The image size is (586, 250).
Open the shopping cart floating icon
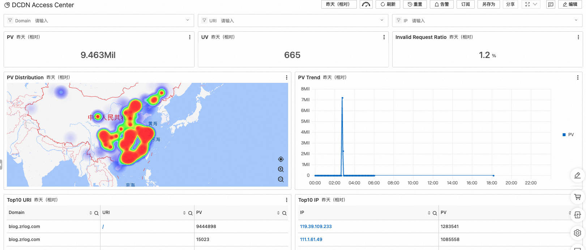(577, 197)
